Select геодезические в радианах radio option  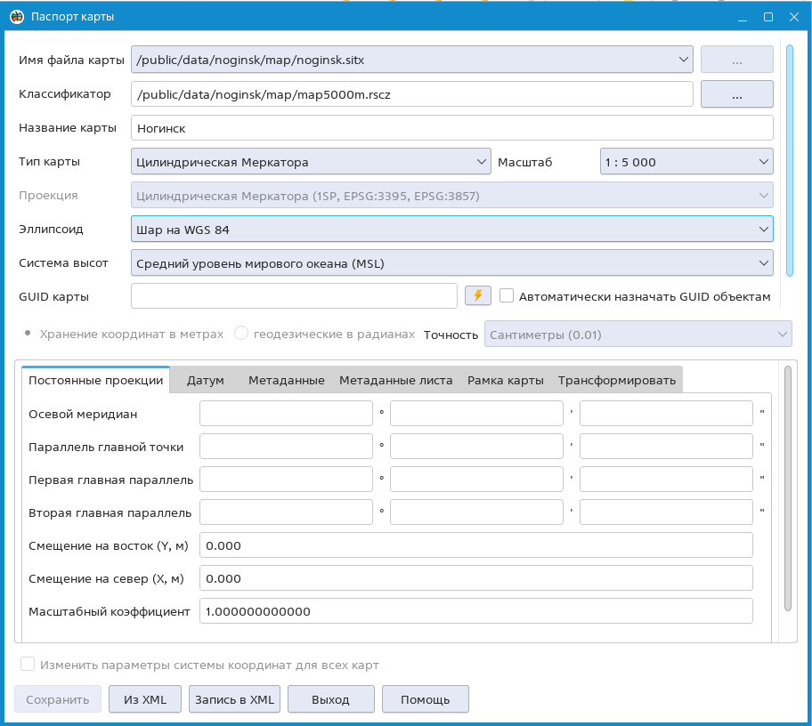241,334
